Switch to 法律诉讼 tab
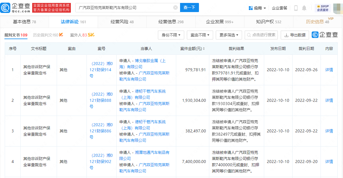The height and width of the screenshot is (178, 343). click(73, 22)
